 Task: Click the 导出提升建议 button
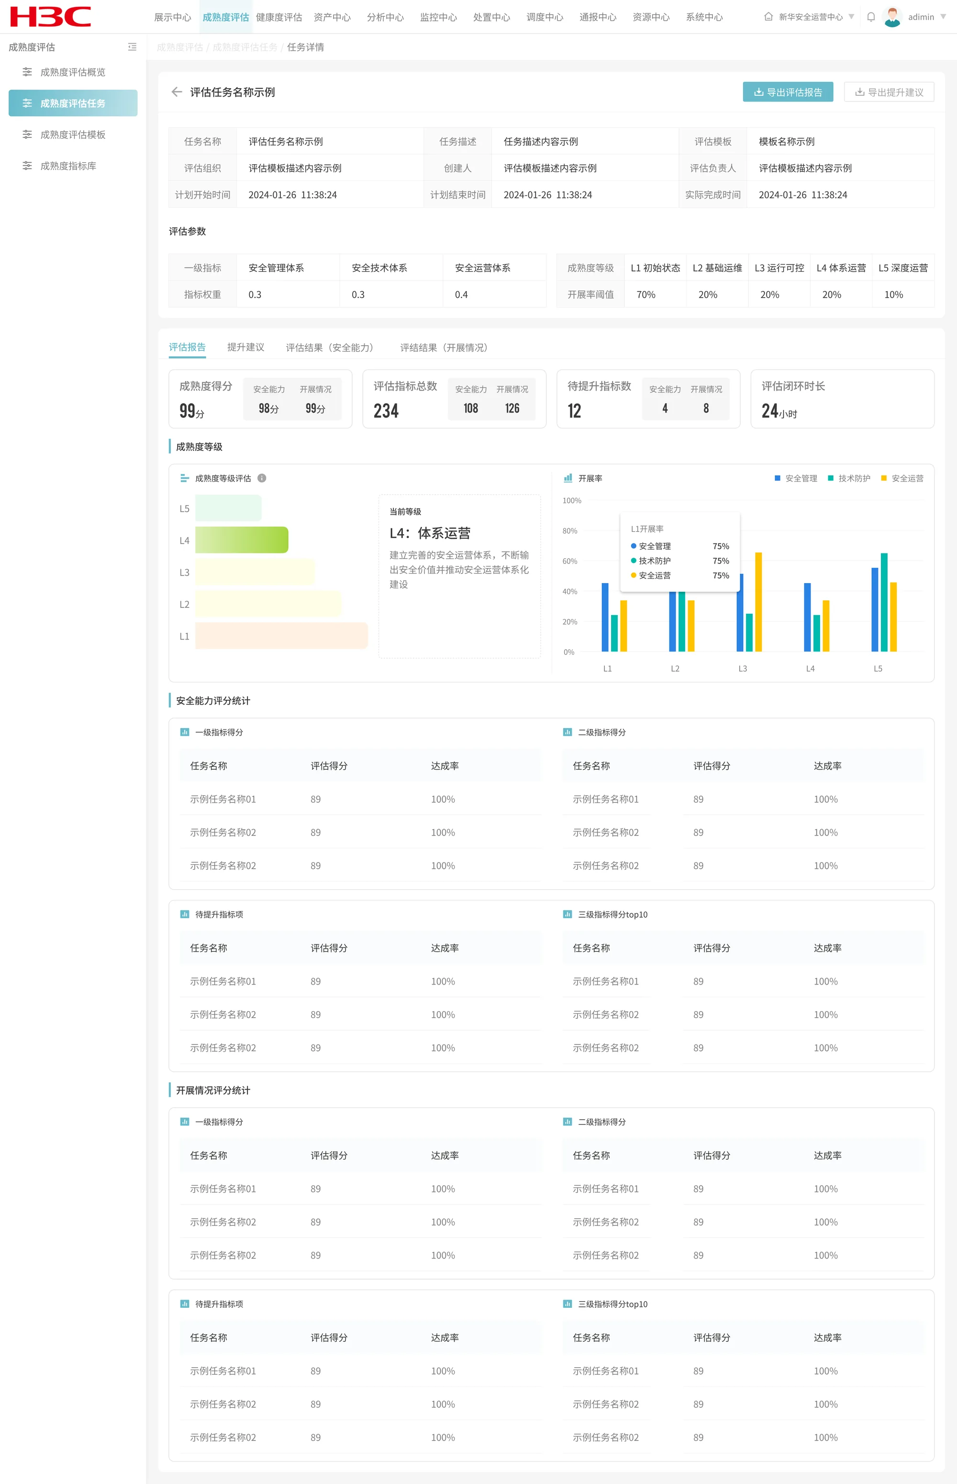[889, 92]
